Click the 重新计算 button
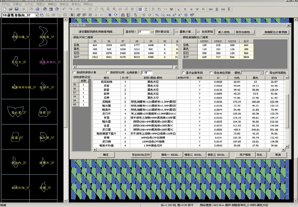 tap(187, 32)
